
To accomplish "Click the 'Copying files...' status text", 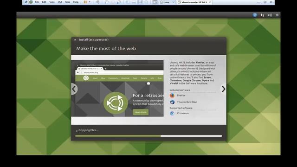I will point(89,130).
